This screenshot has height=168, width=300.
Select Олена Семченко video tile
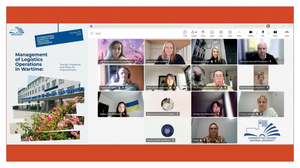(x=261, y=104)
